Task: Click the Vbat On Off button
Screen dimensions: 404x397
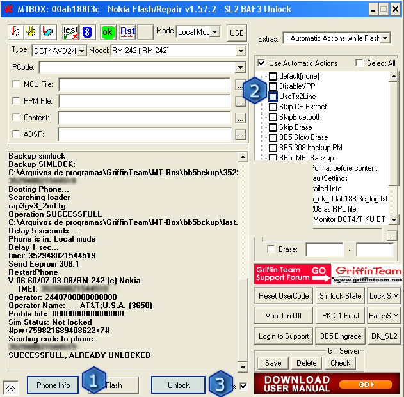Action: 284,315
